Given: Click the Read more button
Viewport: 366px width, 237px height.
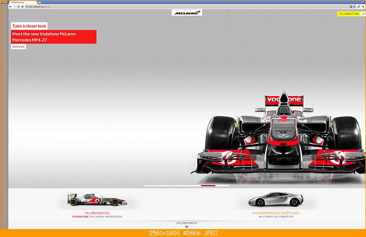Looking at the screenshot, I should [18, 47].
